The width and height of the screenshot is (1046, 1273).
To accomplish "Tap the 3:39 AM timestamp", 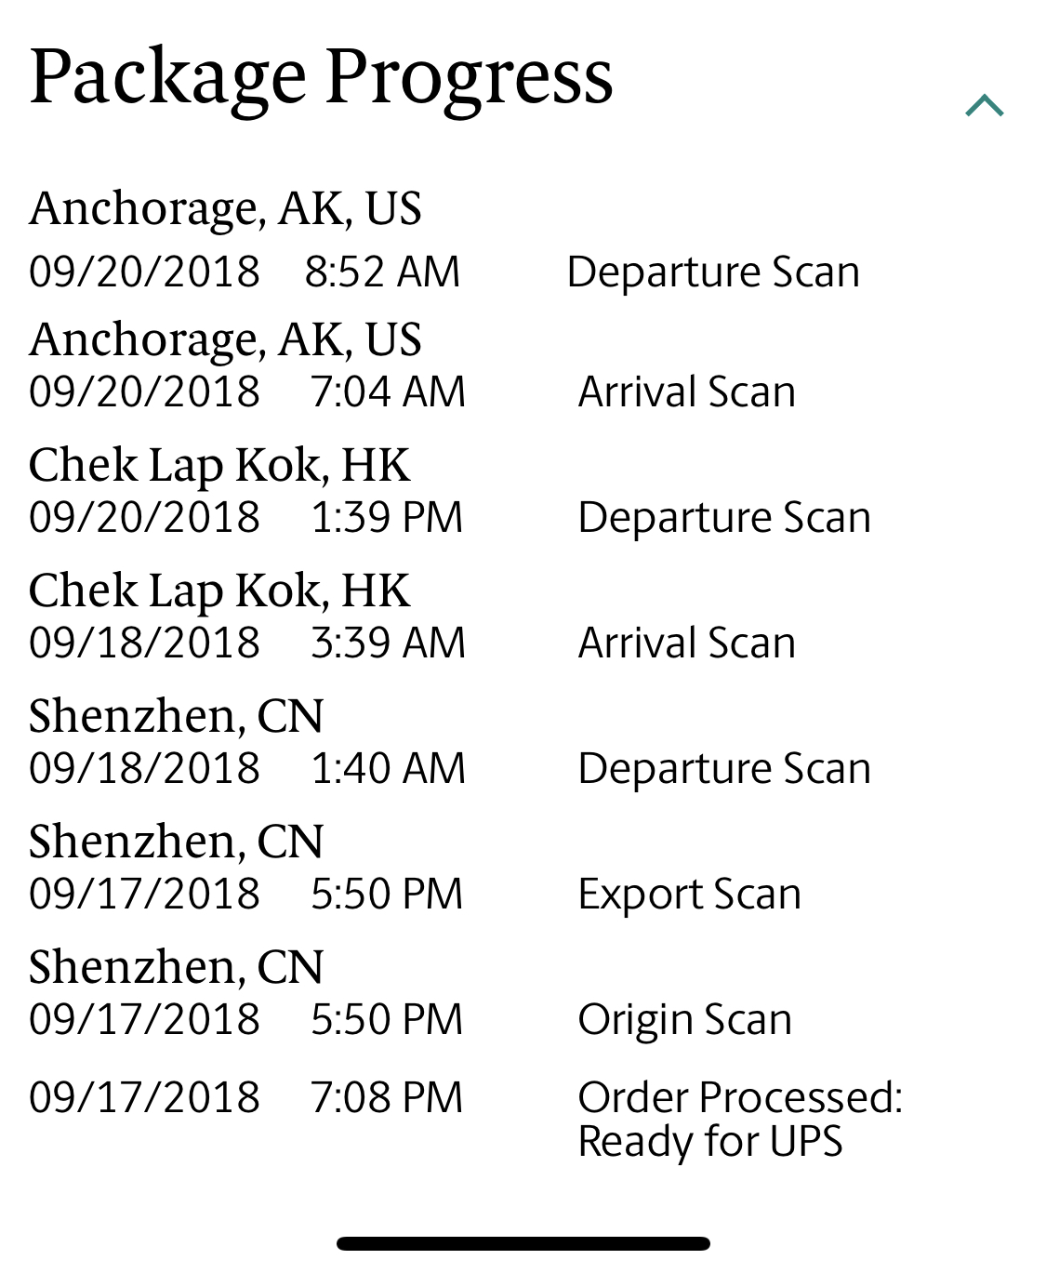I will click(x=388, y=643).
